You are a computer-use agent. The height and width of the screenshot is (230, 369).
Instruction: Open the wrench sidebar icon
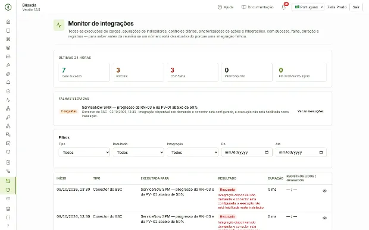8,117
